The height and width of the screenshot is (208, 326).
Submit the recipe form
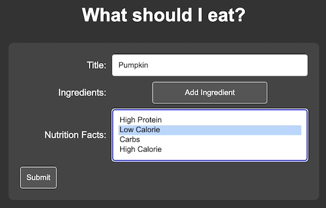[38, 178]
